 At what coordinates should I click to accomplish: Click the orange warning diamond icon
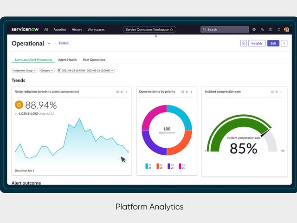tap(19, 105)
